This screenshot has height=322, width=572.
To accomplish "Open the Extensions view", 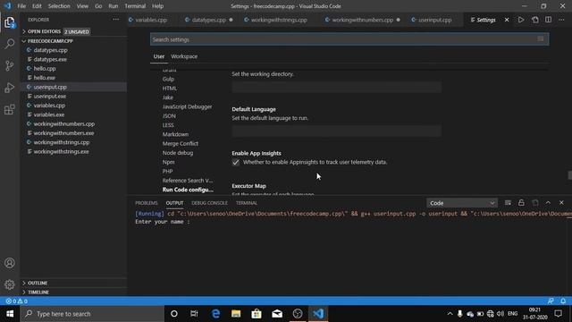I will click(10, 109).
